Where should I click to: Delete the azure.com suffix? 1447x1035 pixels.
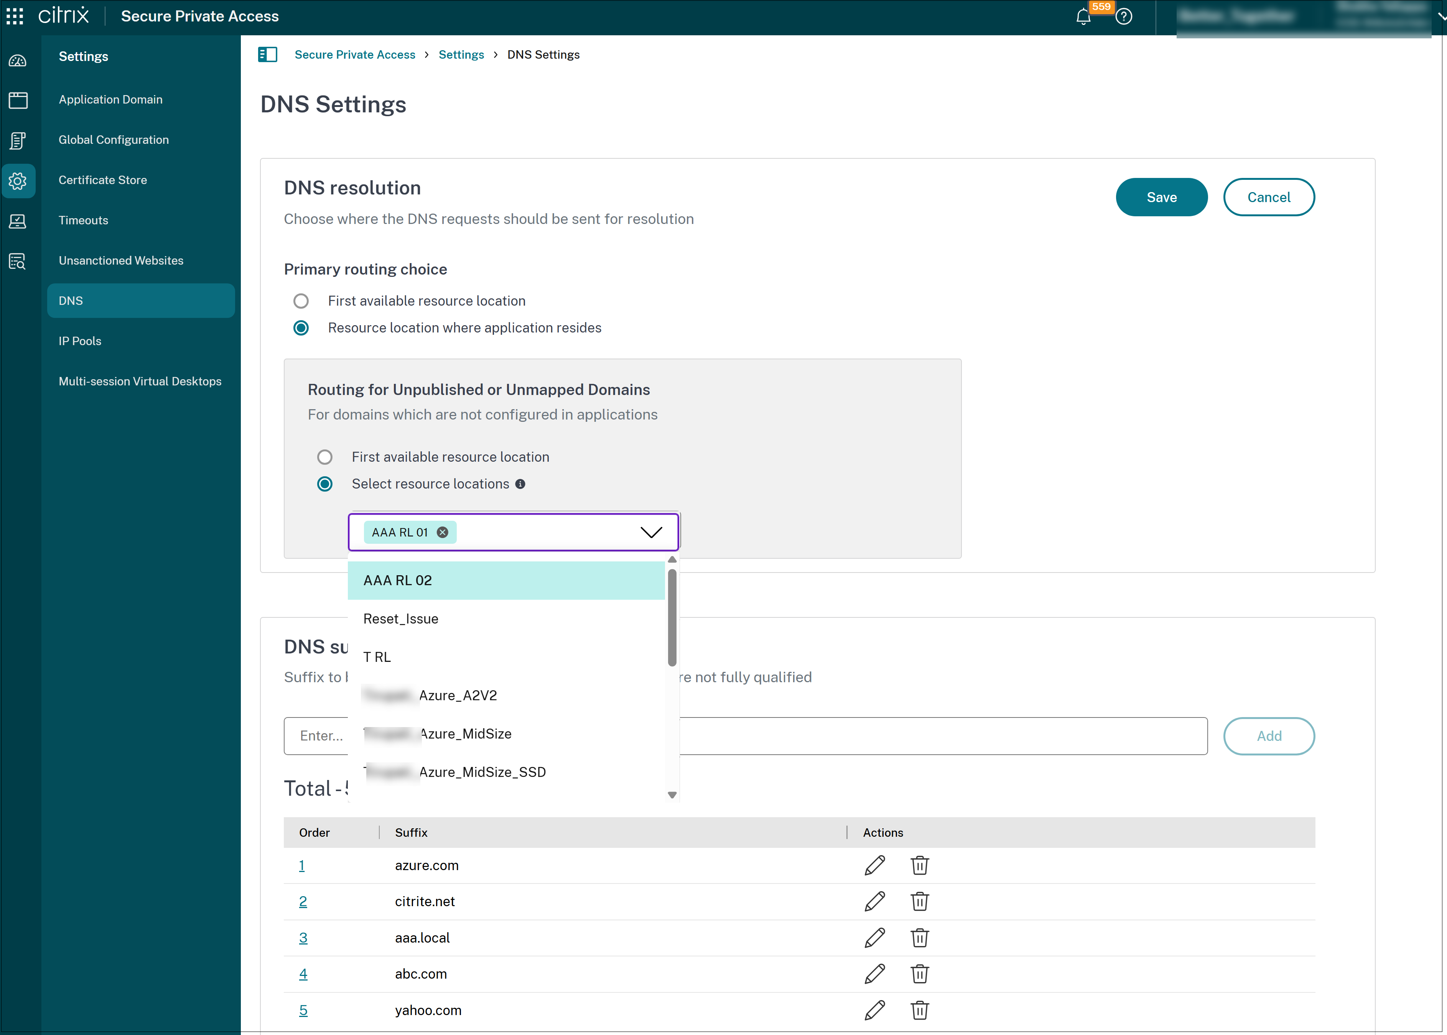click(920, 866)
